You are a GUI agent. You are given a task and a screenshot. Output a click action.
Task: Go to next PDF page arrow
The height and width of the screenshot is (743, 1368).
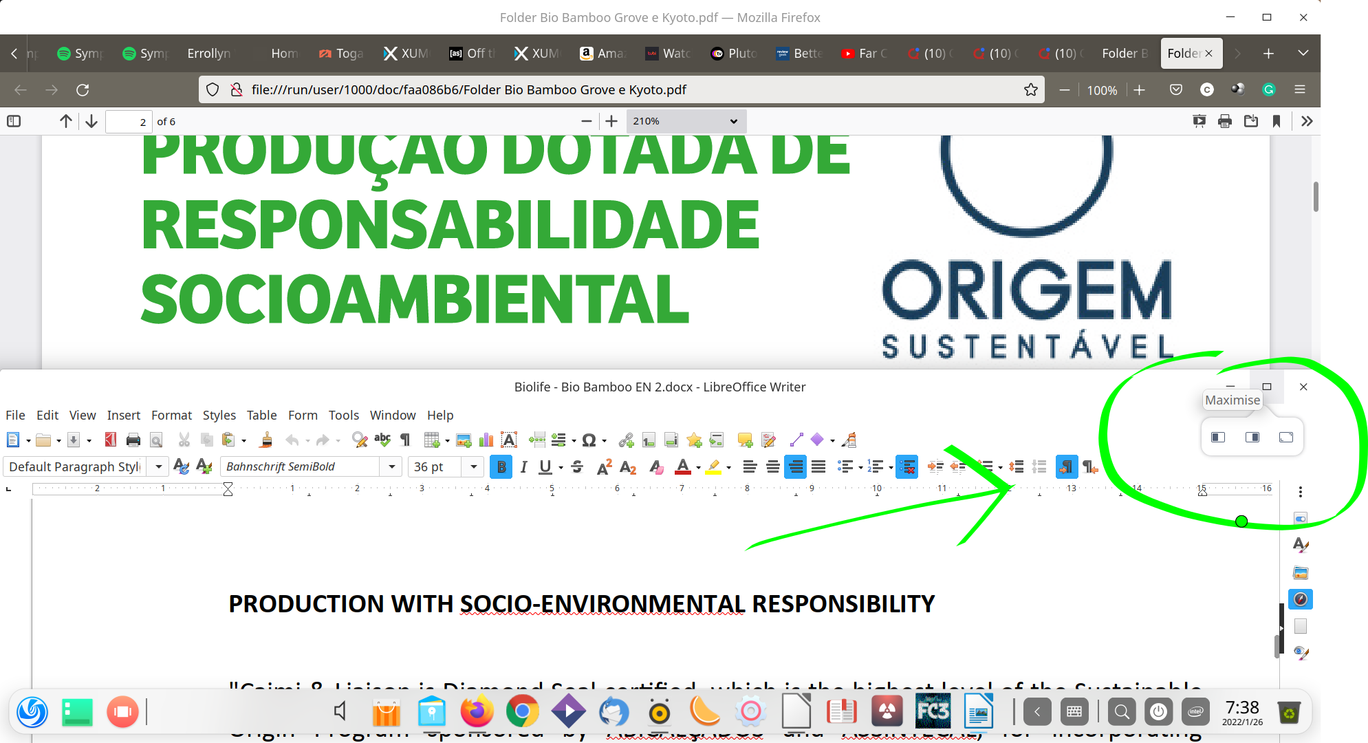click(x=91, y=121)
